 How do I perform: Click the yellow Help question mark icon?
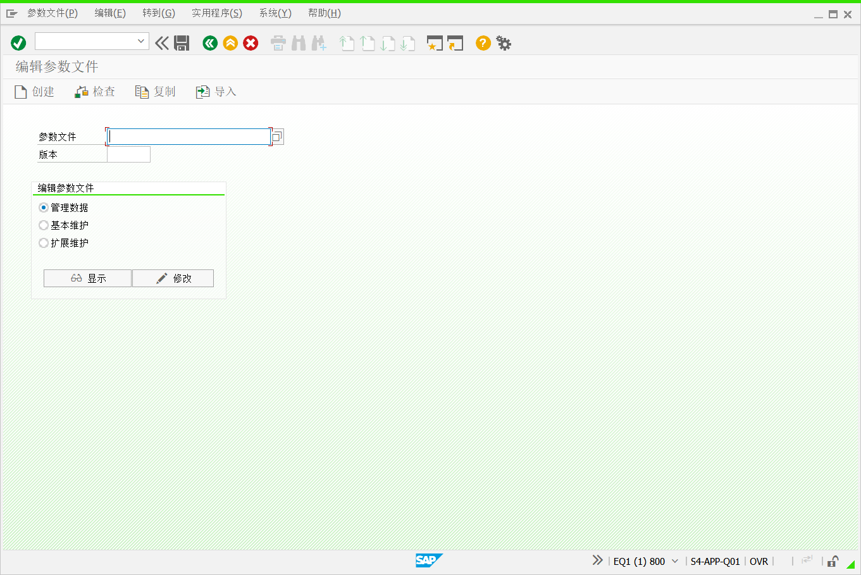click(x=483, y=43)
